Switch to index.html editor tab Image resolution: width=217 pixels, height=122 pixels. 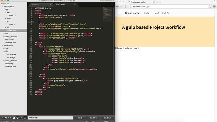point(60,5)
